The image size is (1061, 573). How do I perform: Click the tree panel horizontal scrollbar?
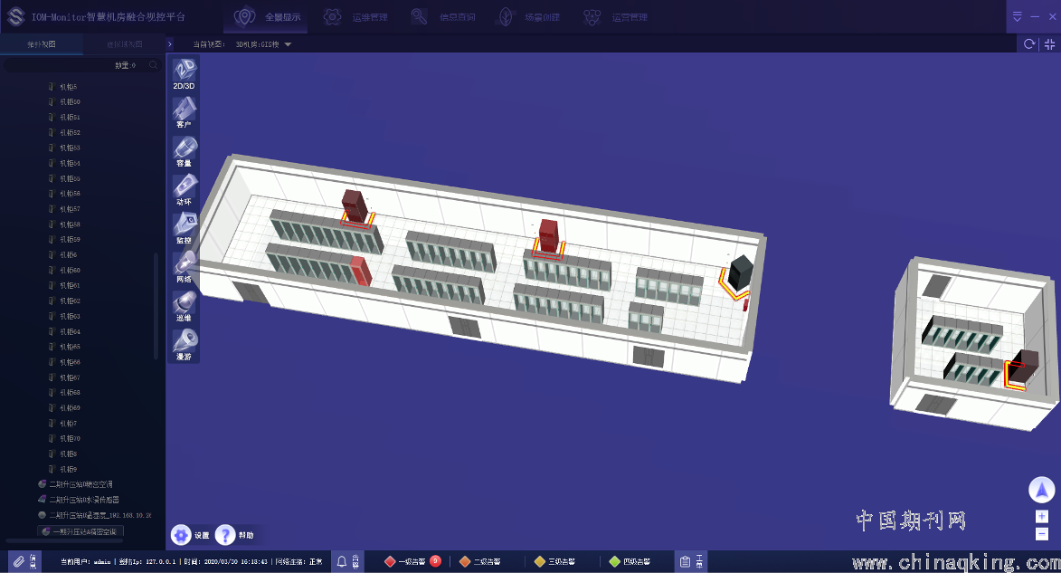pyautogui.click(x=64, y=540)
